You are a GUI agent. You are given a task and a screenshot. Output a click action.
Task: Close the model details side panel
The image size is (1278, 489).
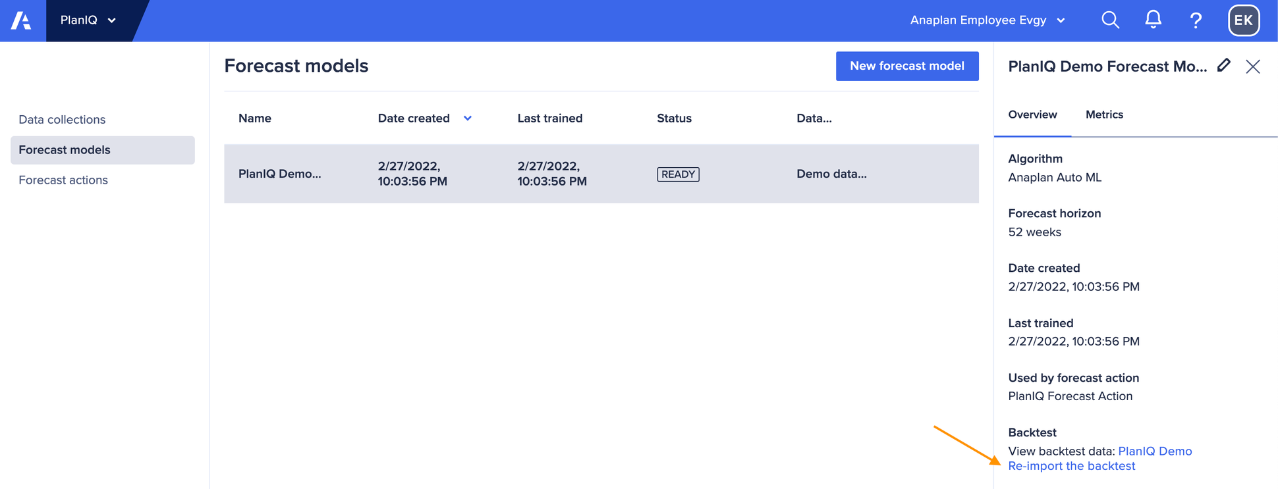1253,66
